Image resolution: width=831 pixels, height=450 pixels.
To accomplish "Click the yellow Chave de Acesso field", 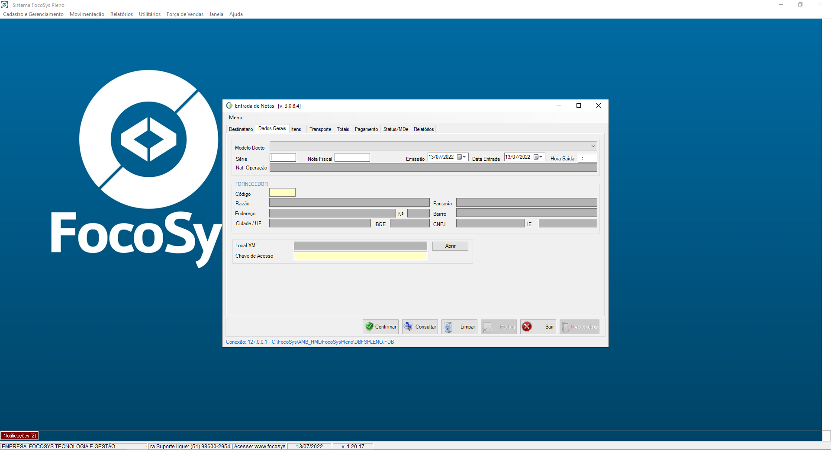I will click(x=360, y=256).
